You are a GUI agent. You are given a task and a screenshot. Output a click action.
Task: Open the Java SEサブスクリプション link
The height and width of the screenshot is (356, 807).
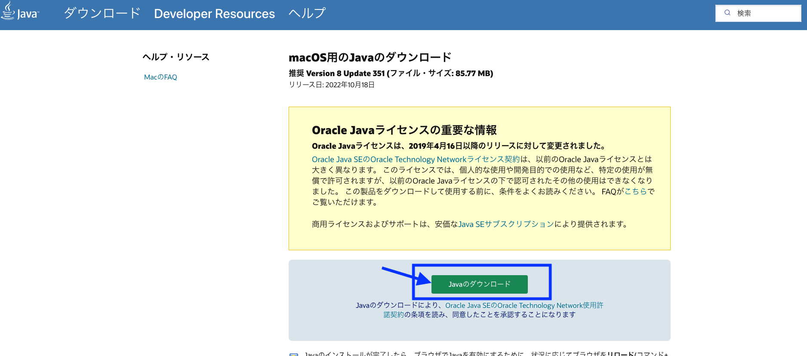click(x=506, y=224)
